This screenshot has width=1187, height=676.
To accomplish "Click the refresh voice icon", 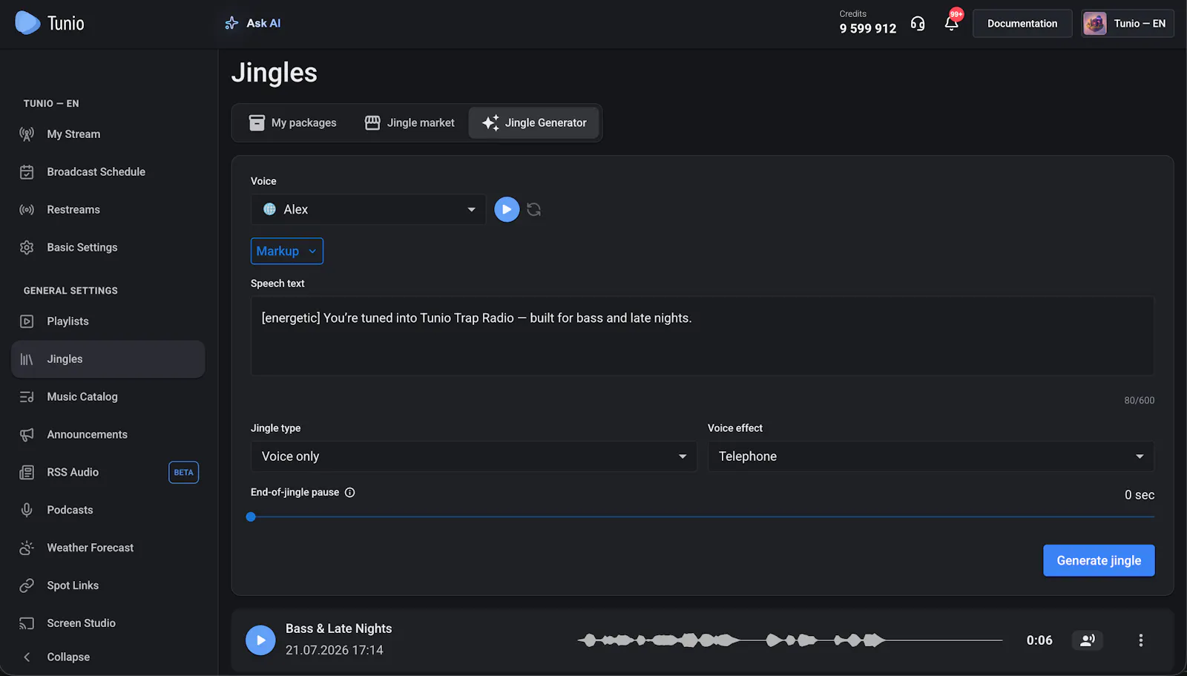I will click(x=533, y=210).
